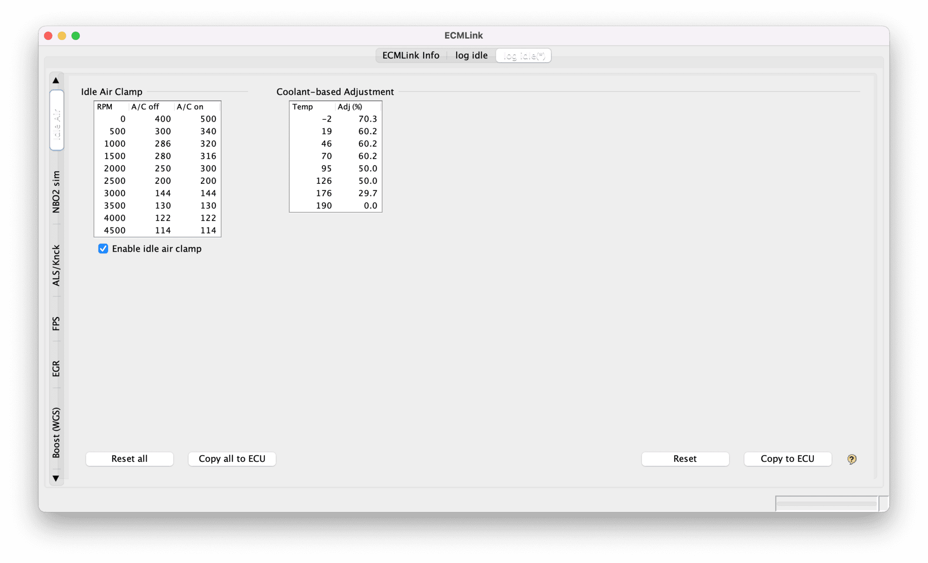Switch to the log idle tab
Viewport: 928px width, 563px height.
(x=471, y=55)
